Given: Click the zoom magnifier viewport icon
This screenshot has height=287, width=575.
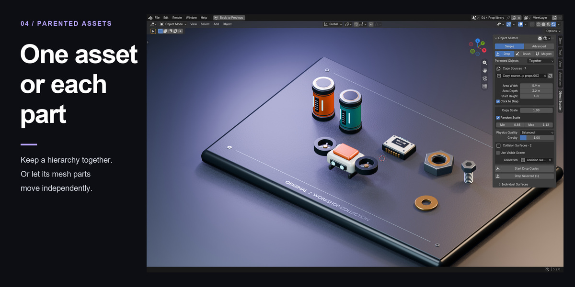Looking at the screenshot, I should (485, 63).
